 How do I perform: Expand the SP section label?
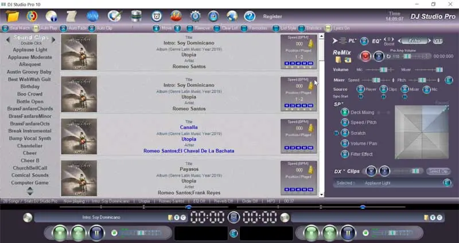click(339, 104)
